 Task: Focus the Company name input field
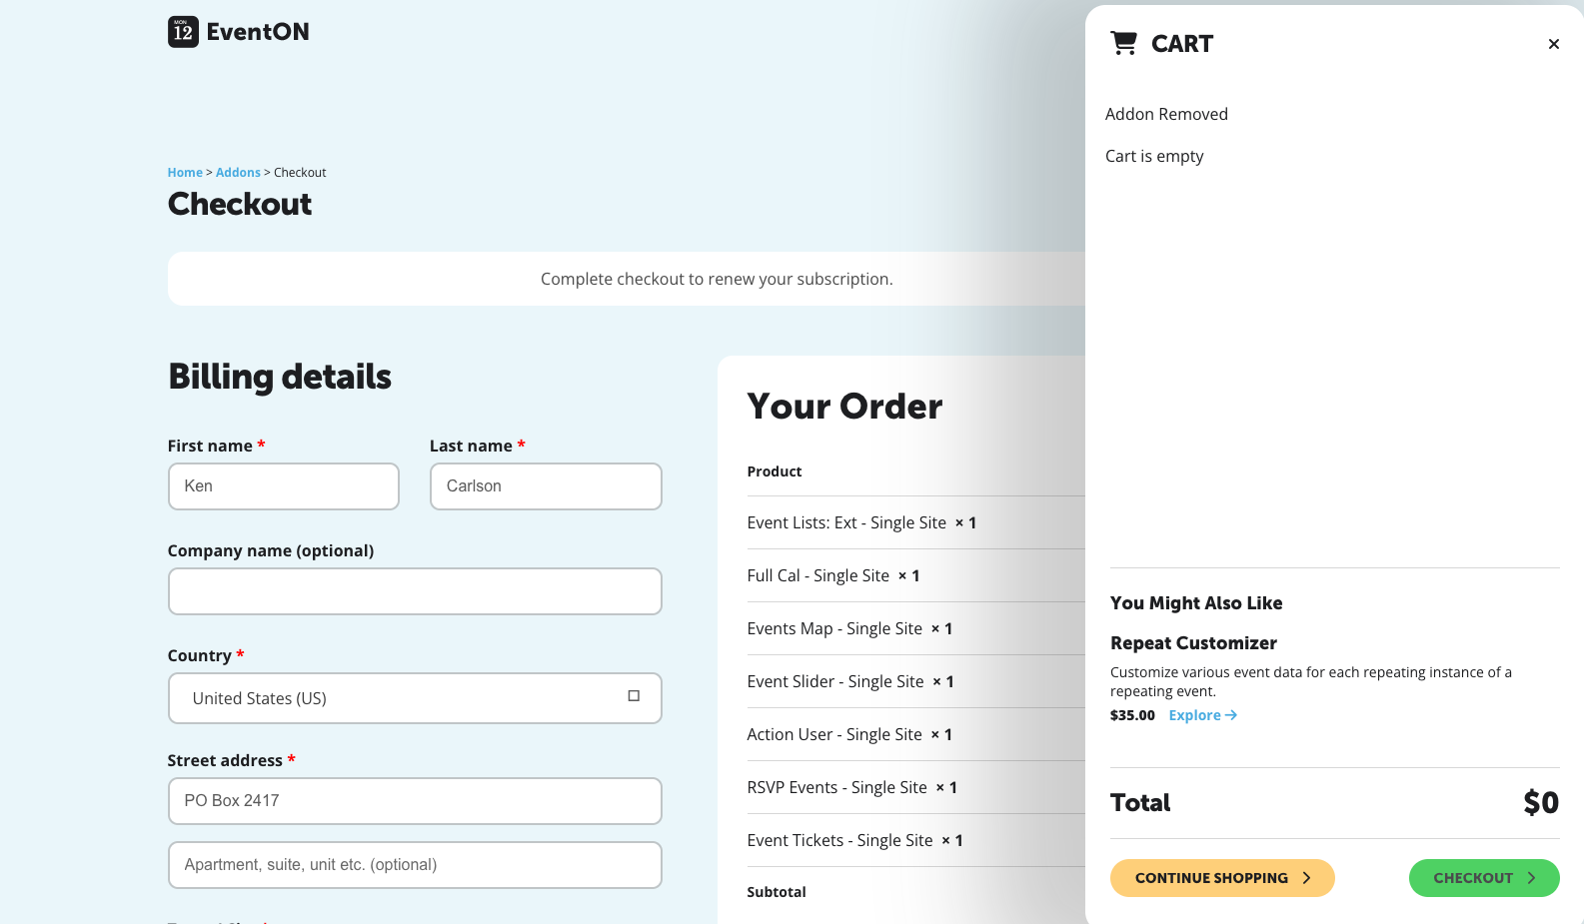point(415,591)
